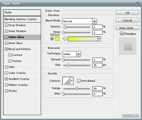Click the Jitter slider handle
This screenshot has width=142, height=120.
click(x=63, y=94)
